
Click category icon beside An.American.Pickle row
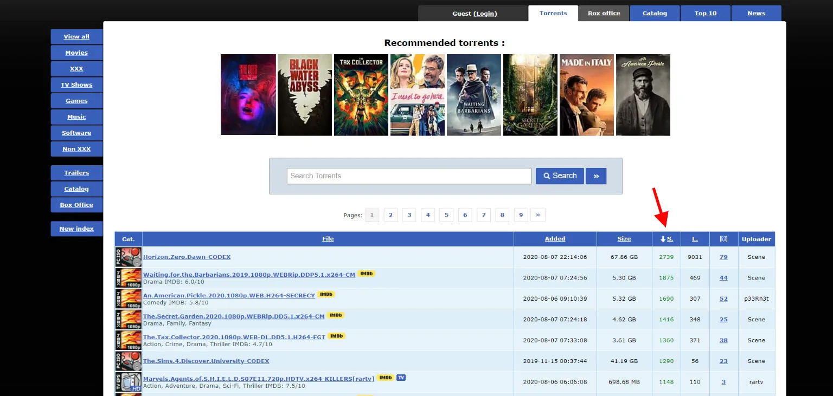129,298
